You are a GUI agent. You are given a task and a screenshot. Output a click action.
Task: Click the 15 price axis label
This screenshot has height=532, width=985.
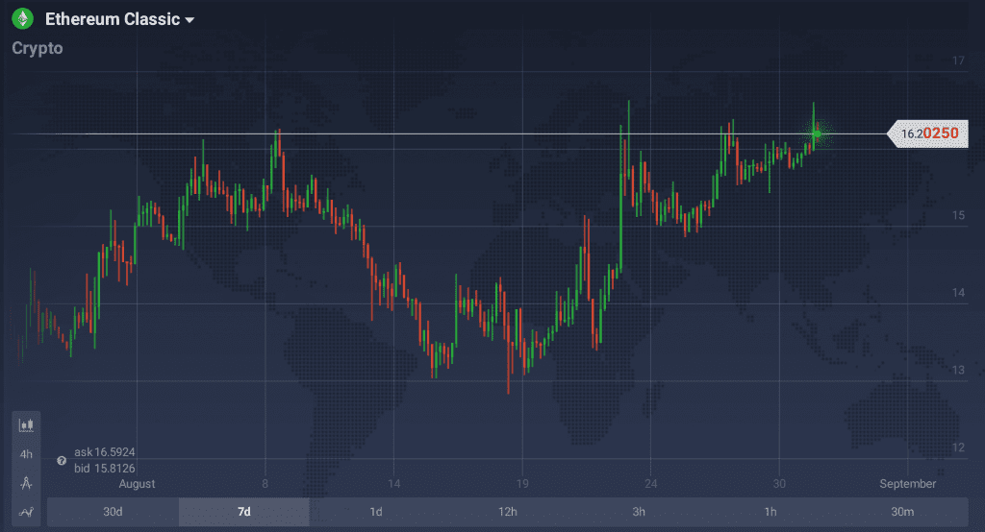[x=958, y=215]
